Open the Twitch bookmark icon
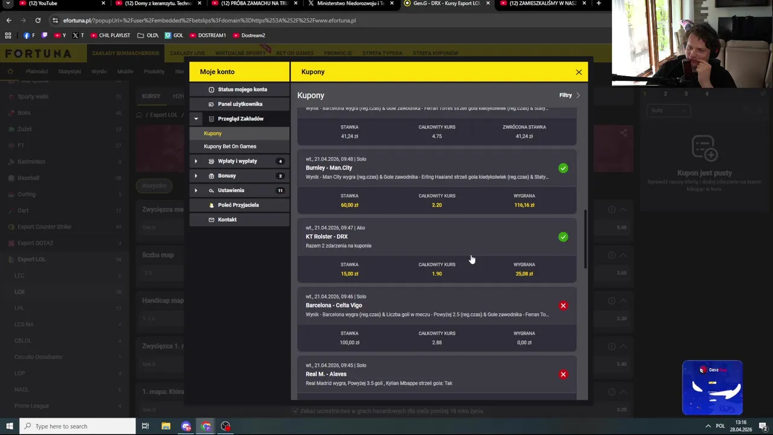The image size is (773, 435). click(44, 35)
